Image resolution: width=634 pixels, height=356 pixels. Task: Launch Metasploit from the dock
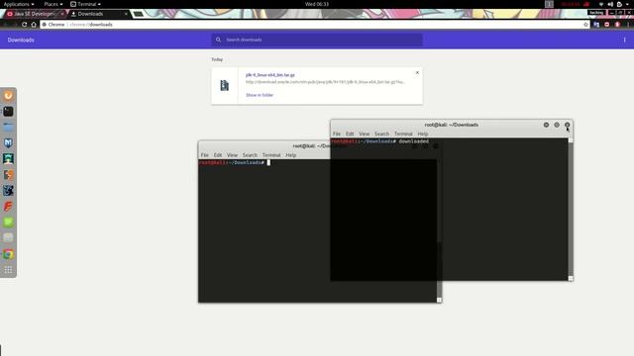[8, 142]
